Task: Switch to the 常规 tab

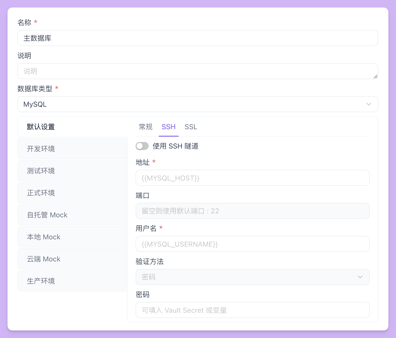Action: click(146, 127)
